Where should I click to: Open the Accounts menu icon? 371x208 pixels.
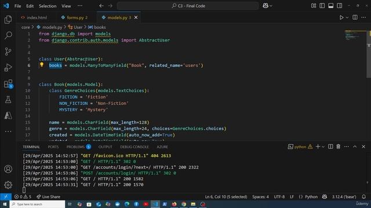pos(8,169)
